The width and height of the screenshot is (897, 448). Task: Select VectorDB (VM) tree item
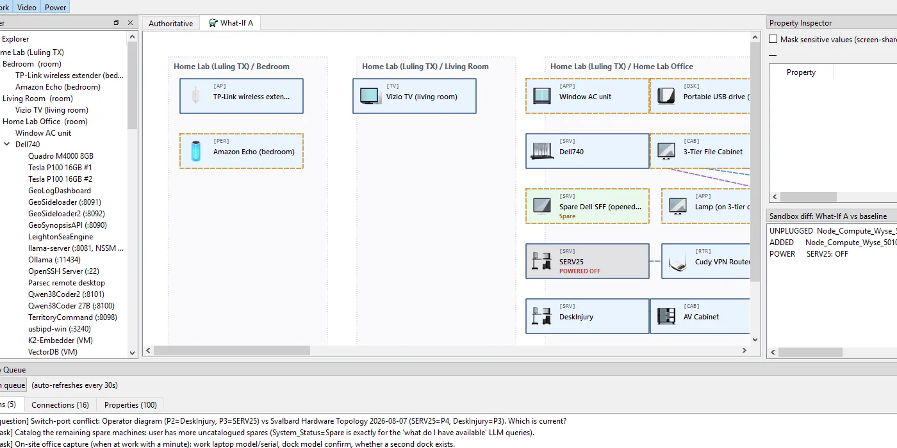tap(53, 352)
